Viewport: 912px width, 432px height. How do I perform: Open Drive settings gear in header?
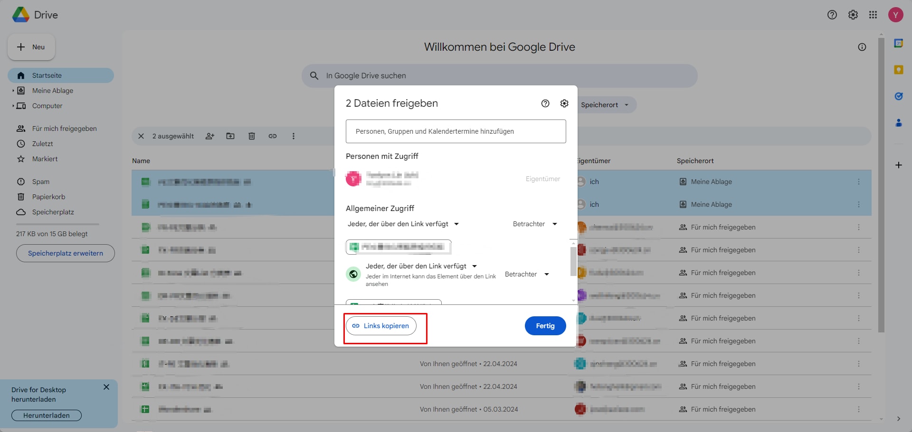853,15
